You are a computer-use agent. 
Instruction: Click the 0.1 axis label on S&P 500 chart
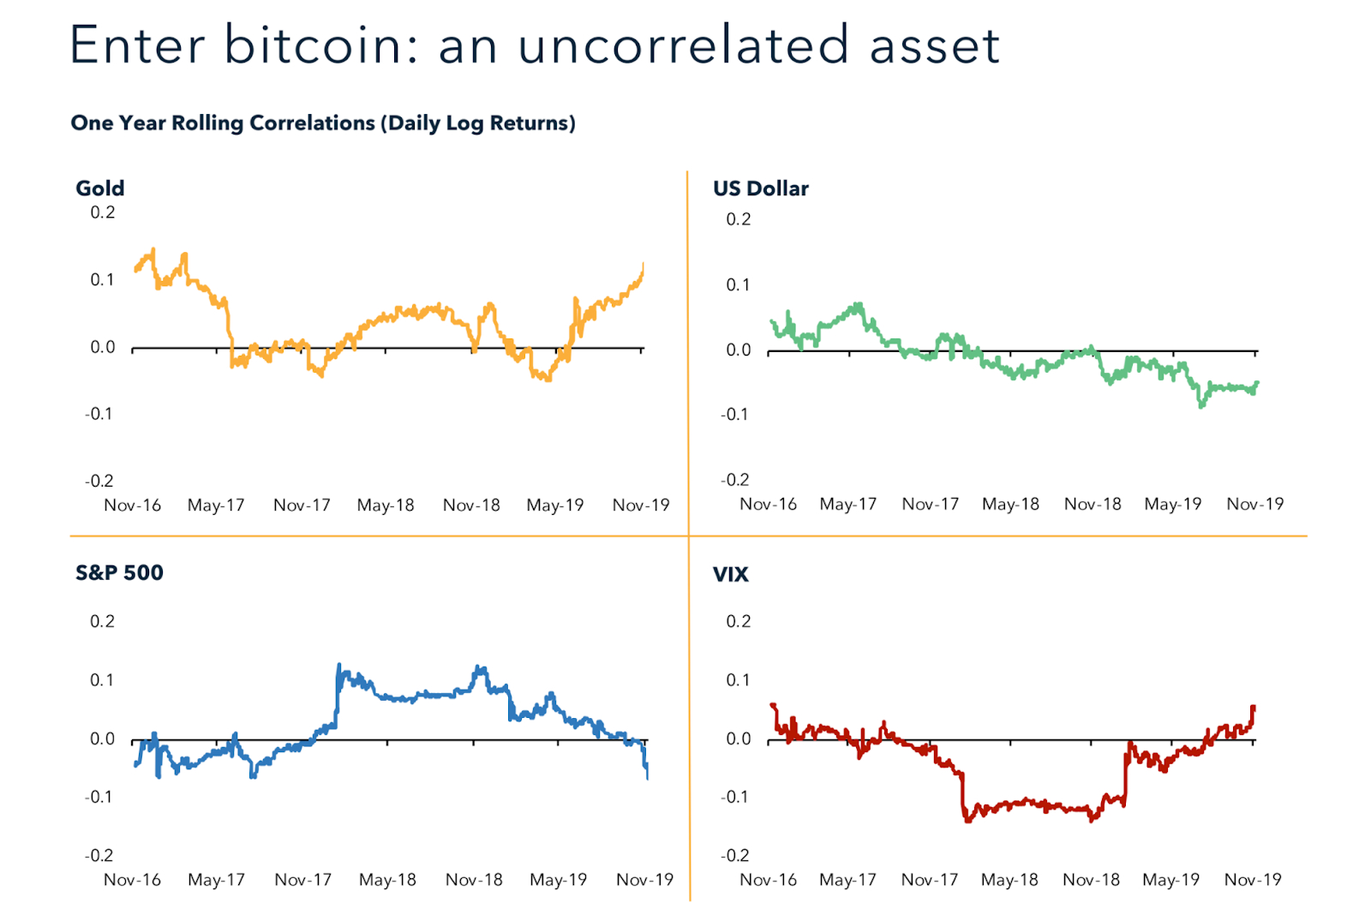102,680
